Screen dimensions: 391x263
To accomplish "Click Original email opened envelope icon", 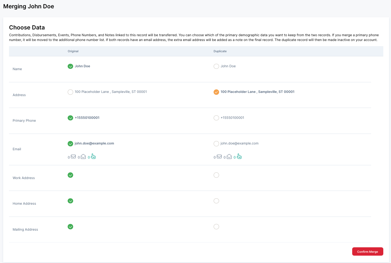I will coord(83,157).
